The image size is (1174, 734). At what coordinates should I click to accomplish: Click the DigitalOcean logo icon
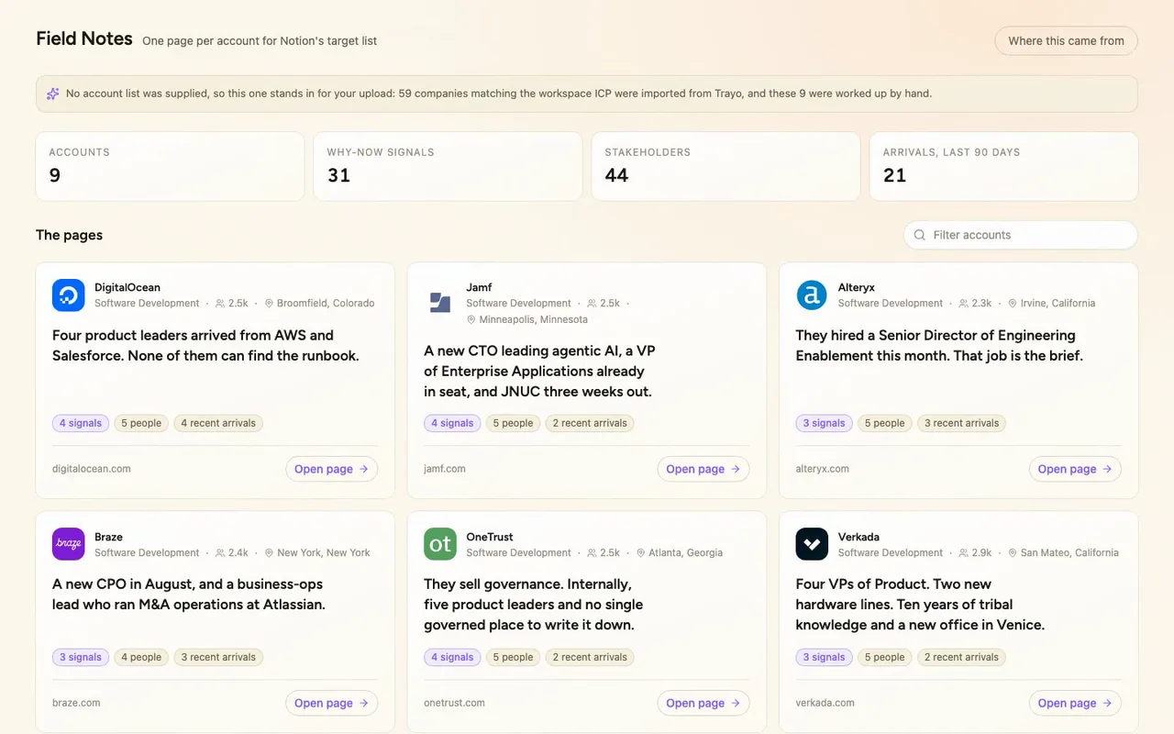[69, 295]
